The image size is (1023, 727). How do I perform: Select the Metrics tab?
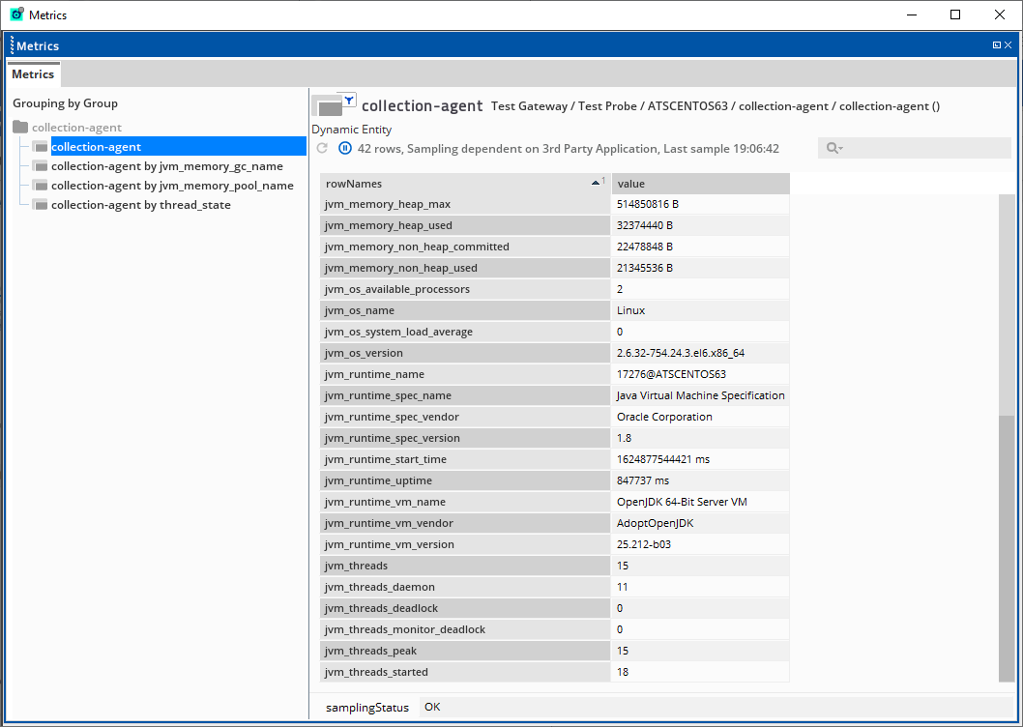point(33,74)
